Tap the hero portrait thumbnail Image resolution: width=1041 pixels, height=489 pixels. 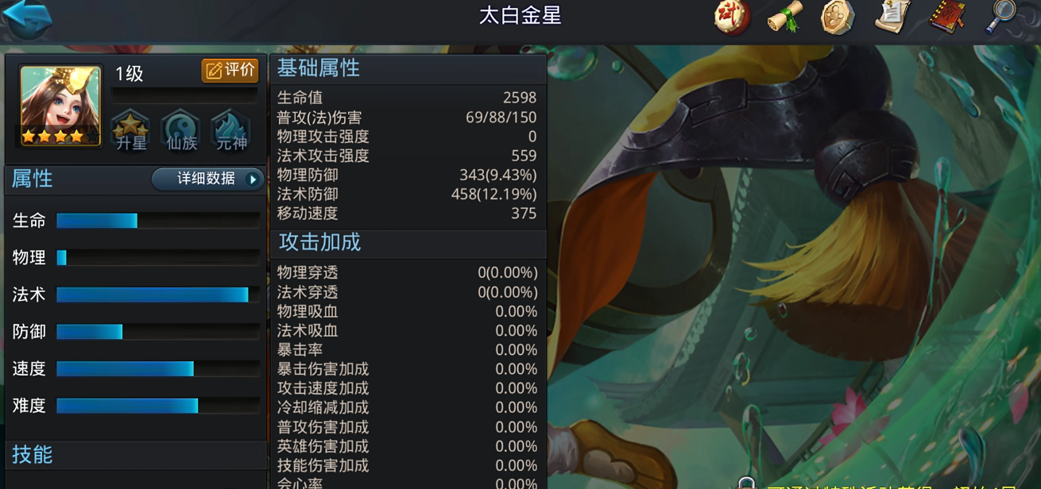pos(60,106)
